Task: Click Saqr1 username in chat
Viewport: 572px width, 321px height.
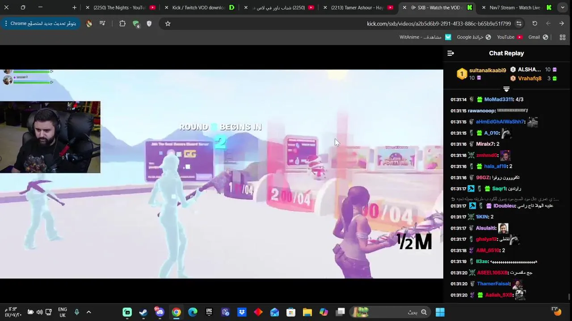Action: coord(499,189)
